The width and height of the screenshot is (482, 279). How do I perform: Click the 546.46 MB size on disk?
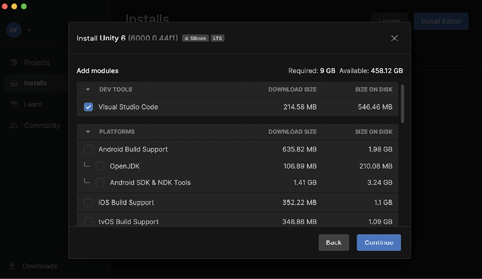point(375,107)
